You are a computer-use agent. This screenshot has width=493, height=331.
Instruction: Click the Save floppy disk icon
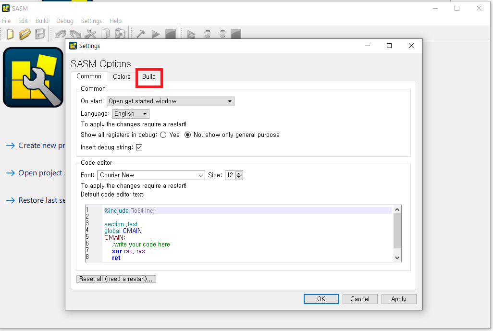(x=40, y=34)
